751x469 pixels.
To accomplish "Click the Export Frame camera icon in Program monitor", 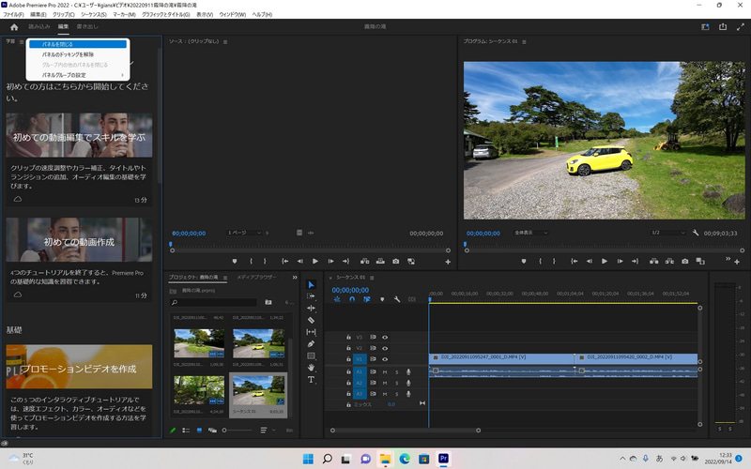I will click(685, 261).
